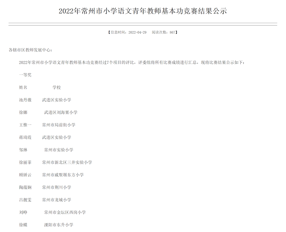Select the name 吕靓雯
This screenshot has width=286, height=232.
coord(25,200)
